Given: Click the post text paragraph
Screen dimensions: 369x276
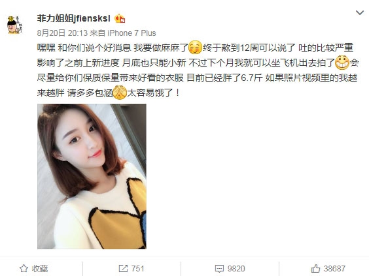Looking at the screenshot, I should [x=198, y=70].
